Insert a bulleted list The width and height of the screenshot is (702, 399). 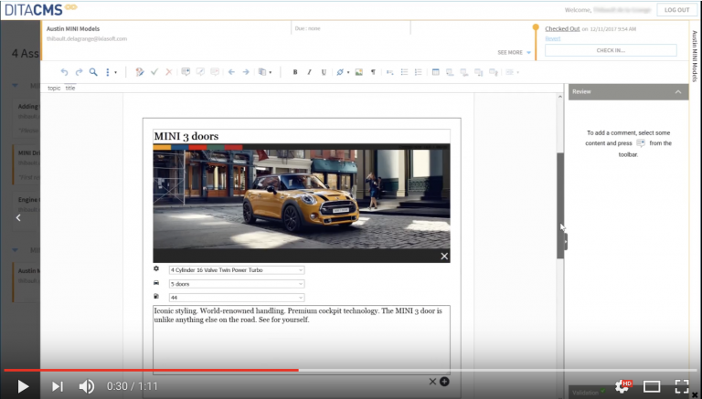pyautogui.click(x=404, y=72)
